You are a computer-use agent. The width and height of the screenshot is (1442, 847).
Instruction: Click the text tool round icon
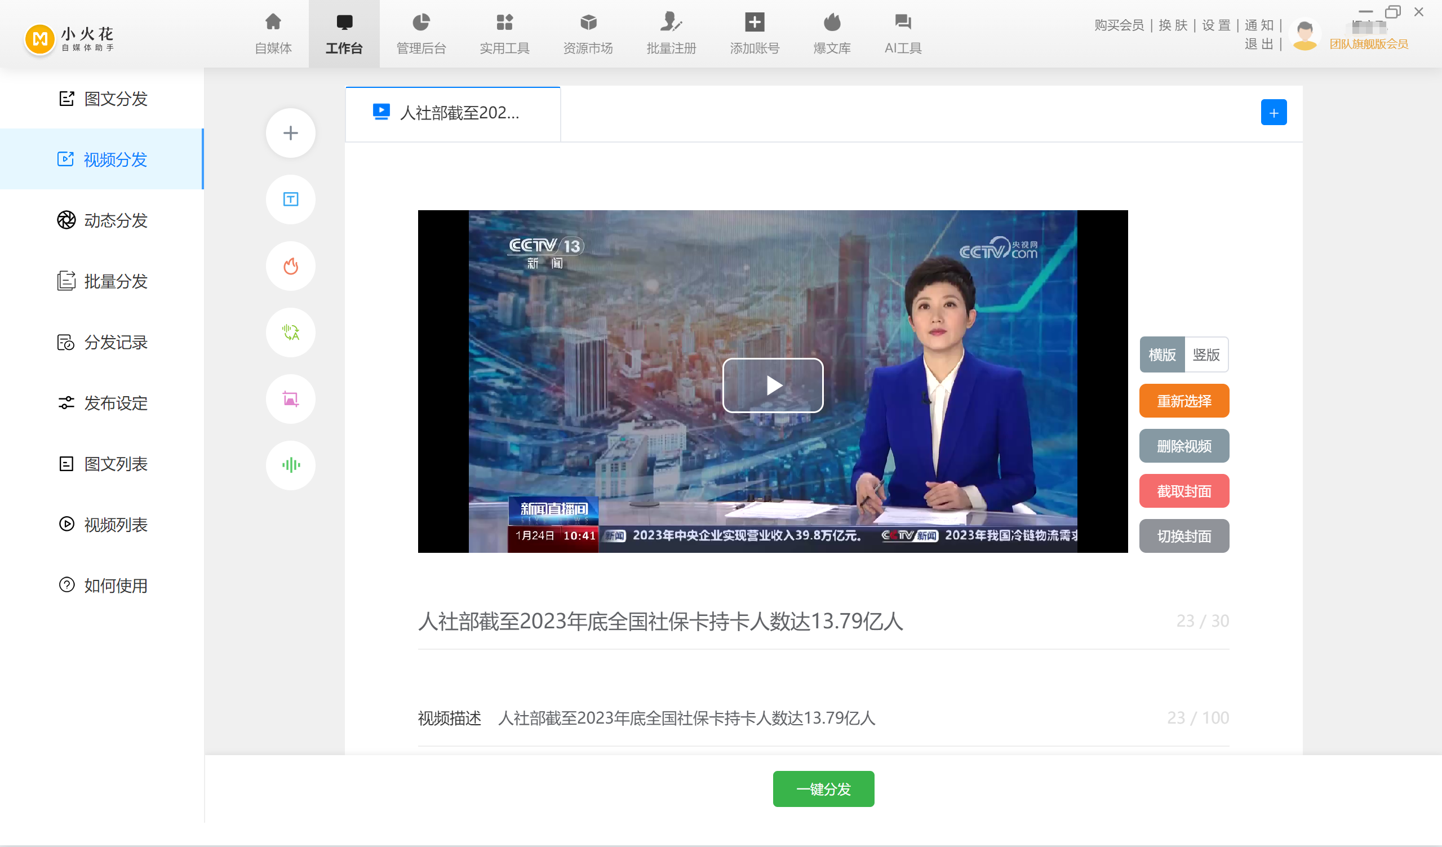(x=291, y=199)
